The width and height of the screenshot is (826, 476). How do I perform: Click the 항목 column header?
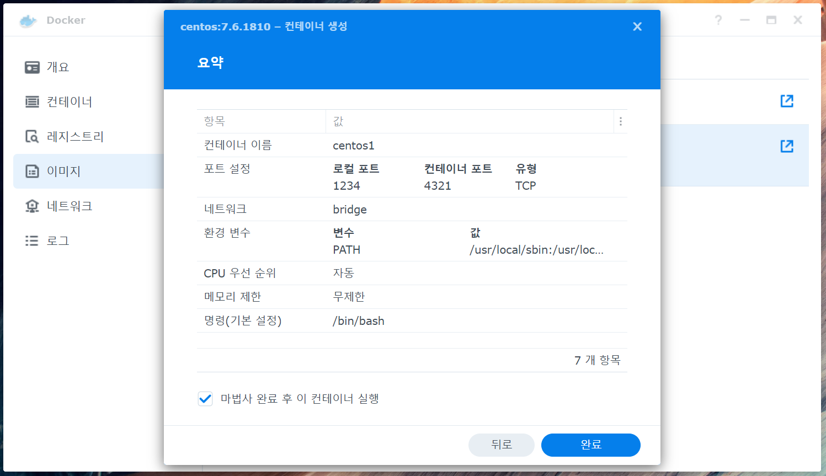(261, 121)
